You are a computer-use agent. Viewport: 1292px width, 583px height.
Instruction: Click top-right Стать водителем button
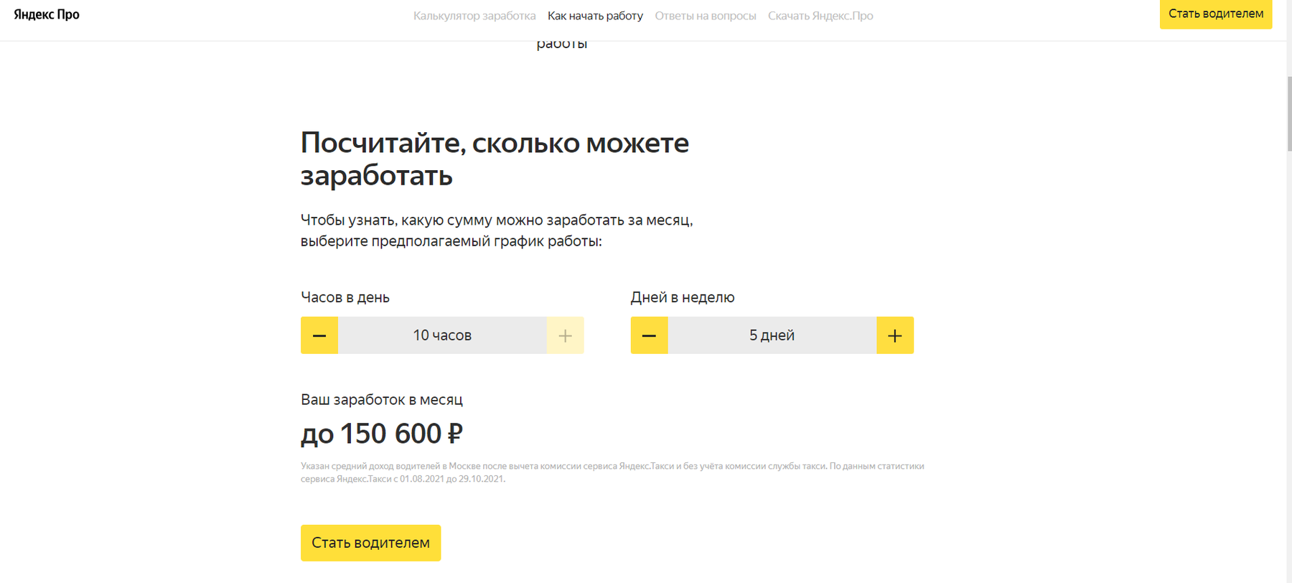[1216, 14]
